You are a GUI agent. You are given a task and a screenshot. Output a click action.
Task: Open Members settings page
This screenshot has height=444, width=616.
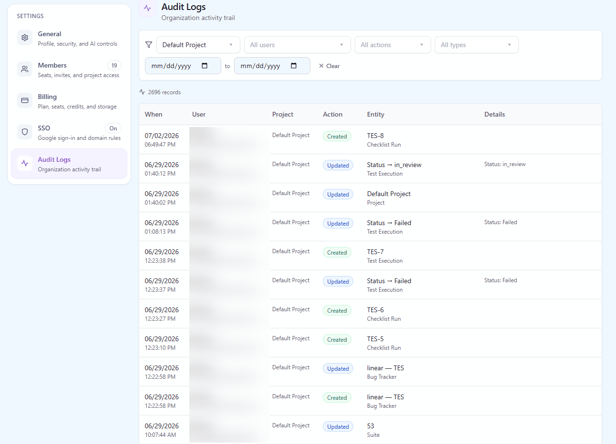click(69, 70)
